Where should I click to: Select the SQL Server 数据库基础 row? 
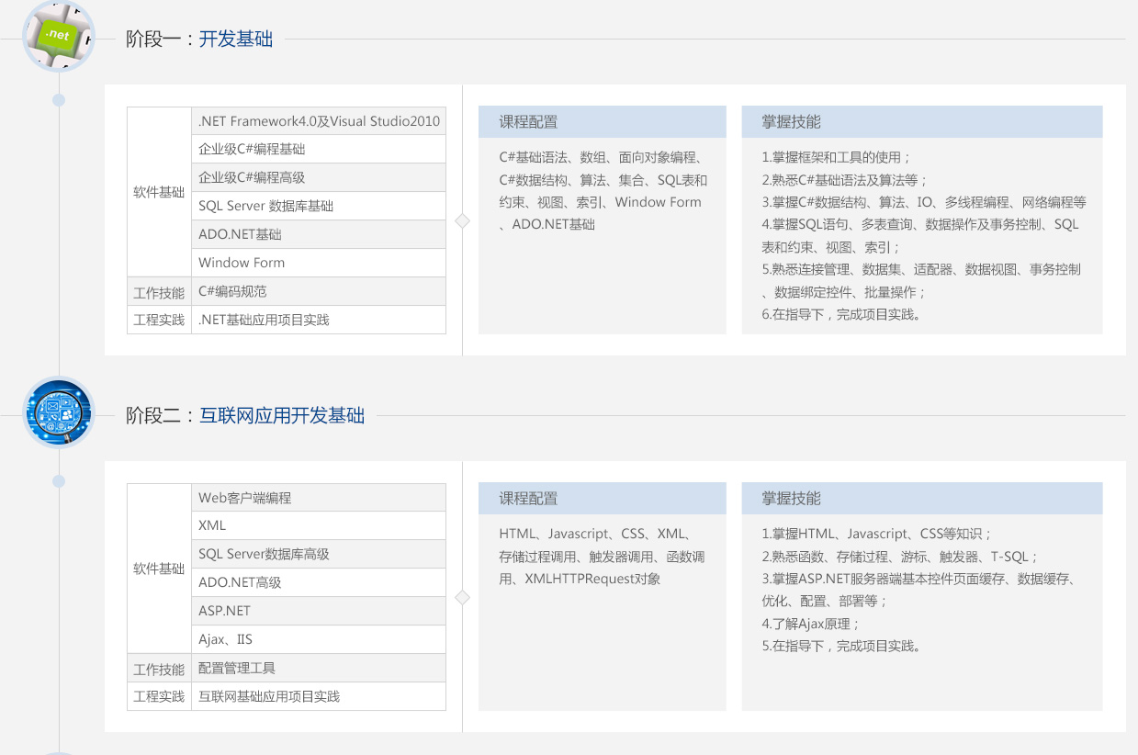click(x=319, y=206)
